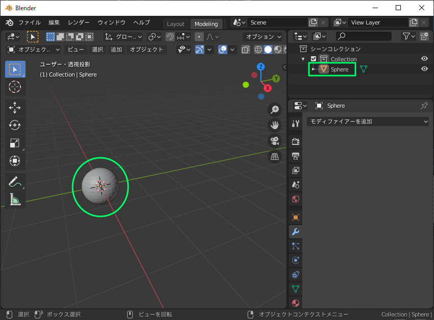
Task: Open the World properties globe tab
Action: [x=296, y=199]
